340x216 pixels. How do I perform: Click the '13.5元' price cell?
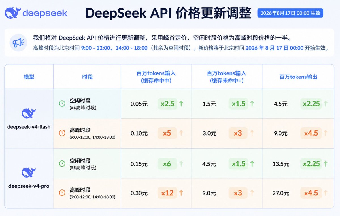coord(281,164)
